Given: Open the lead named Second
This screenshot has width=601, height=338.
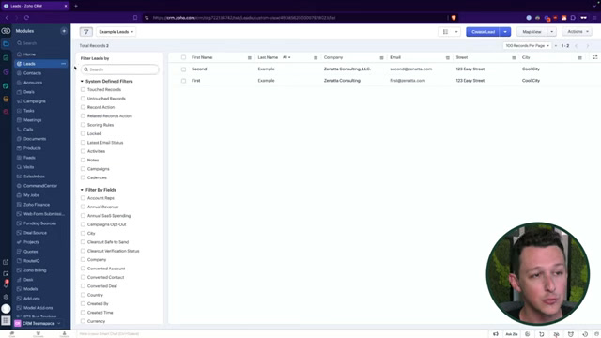Looking at the screenshot, I should (x=199, y=69).
